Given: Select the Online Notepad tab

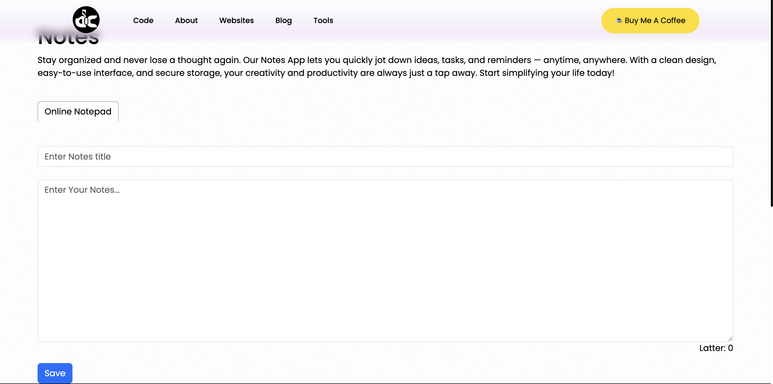Looking at the screenshot, I should pyautogui.click(x=78, y=112).
